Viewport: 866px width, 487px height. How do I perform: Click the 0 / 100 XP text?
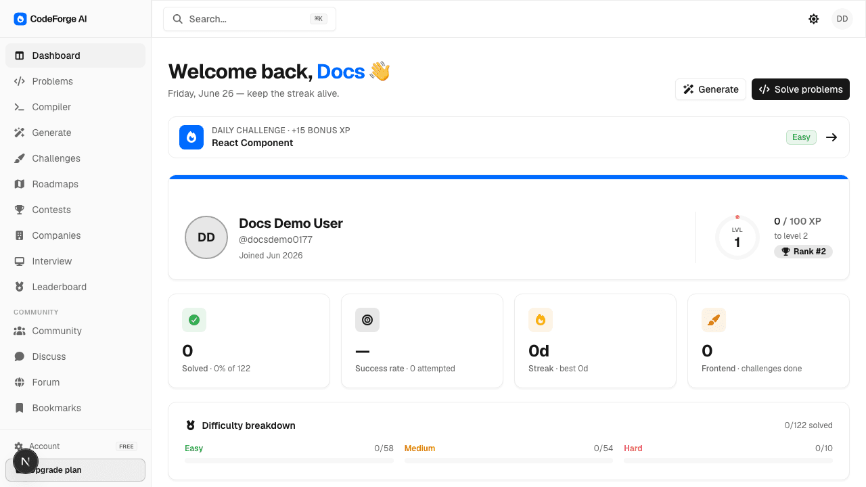pos(798,221)
